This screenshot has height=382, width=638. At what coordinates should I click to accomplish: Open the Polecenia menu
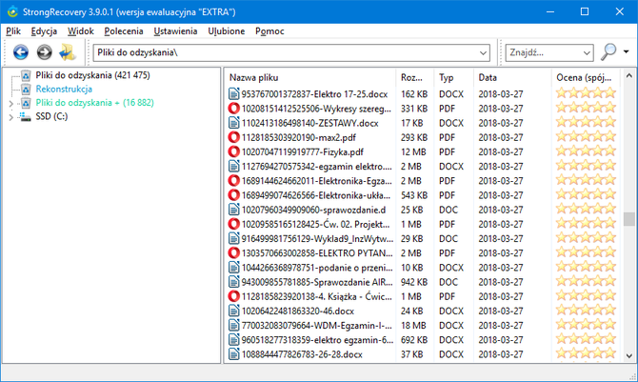point(124,31)
